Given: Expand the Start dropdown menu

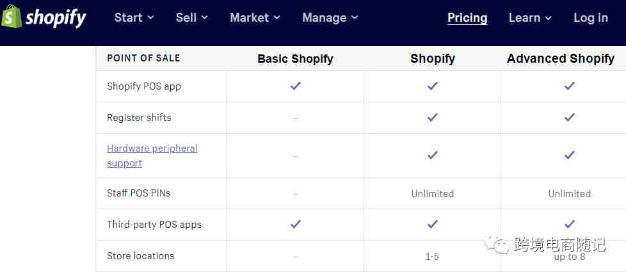Looking at the screenshot, I should 134,17.
